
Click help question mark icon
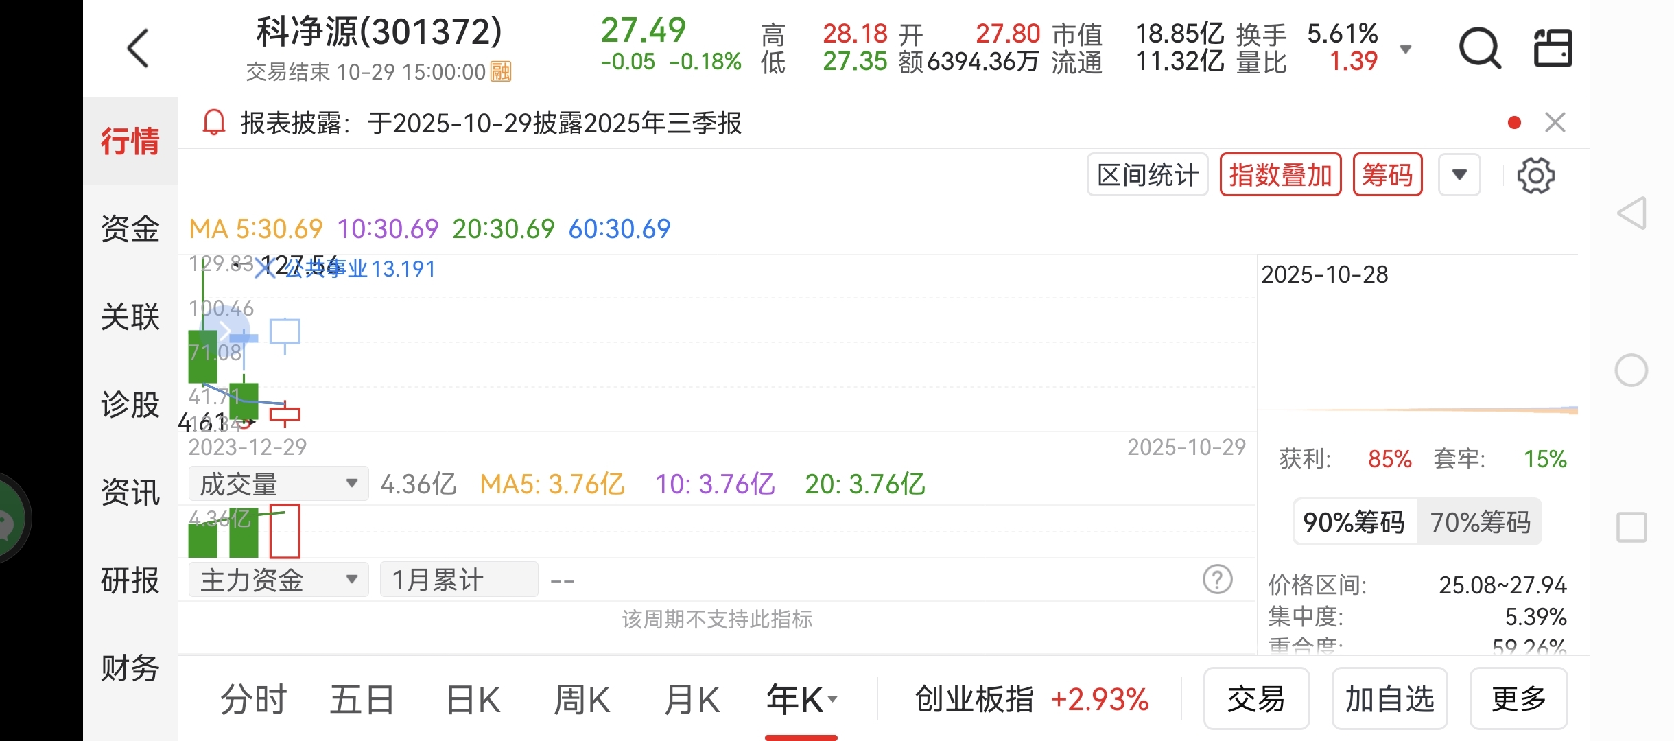coord(1217,580)
